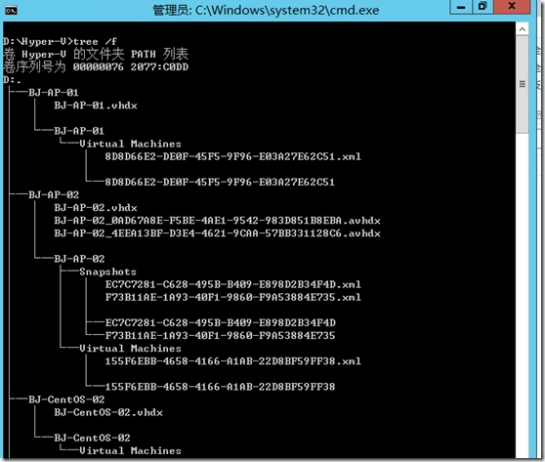Click the BJ-AP-02_4EEA13BF avhdx file name
Screen dimensions: 545x462
pyautogui.click(x=217, y=233)
